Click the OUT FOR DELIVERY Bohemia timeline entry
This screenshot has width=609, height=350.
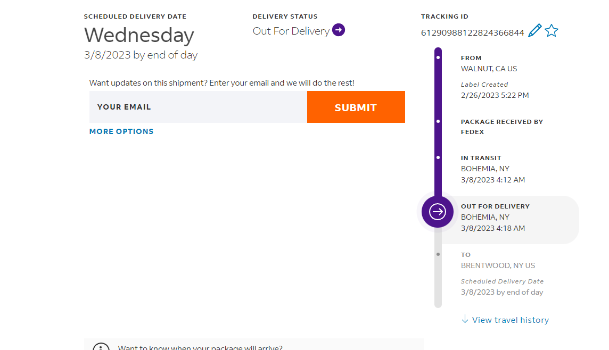click(495, 217)
